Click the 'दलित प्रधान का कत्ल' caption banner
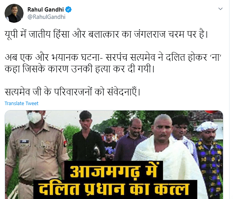Image resolution: width=233 pixels, height=199 pixels. coord(114,189)
